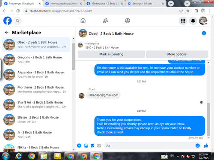The image size is (214, 160).
Task: Open the Facebook menu grid icon
Action: coord(183,21)
